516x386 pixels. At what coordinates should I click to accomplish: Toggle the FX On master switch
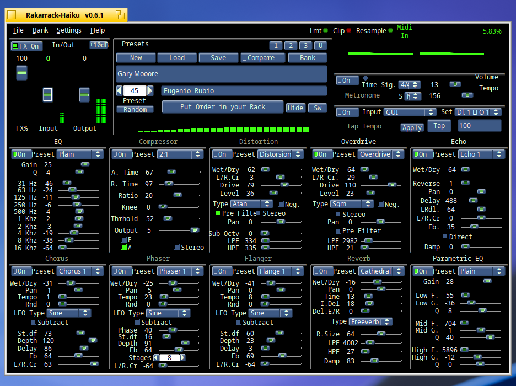26,46
